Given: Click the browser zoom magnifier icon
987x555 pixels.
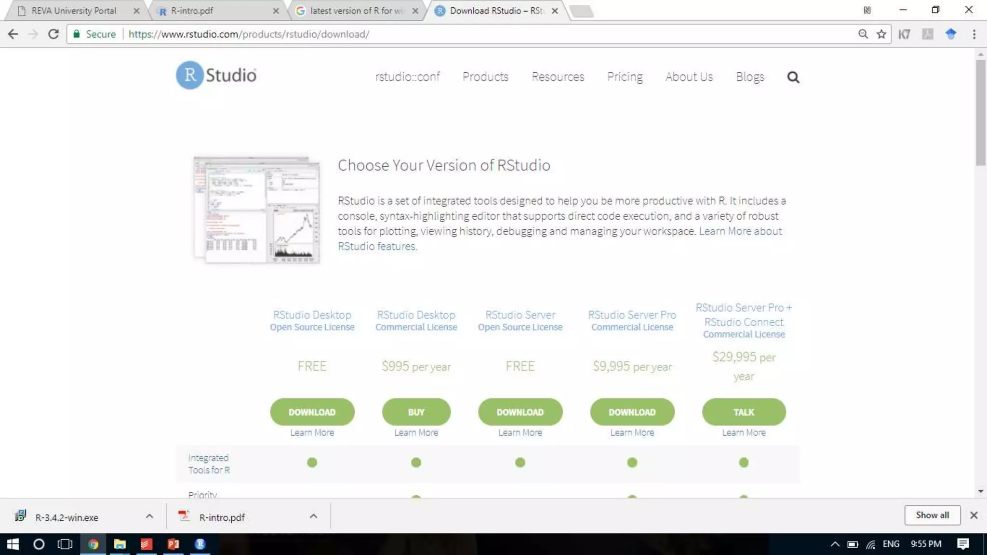Looking at the screenshot, I should coord(863,34).
